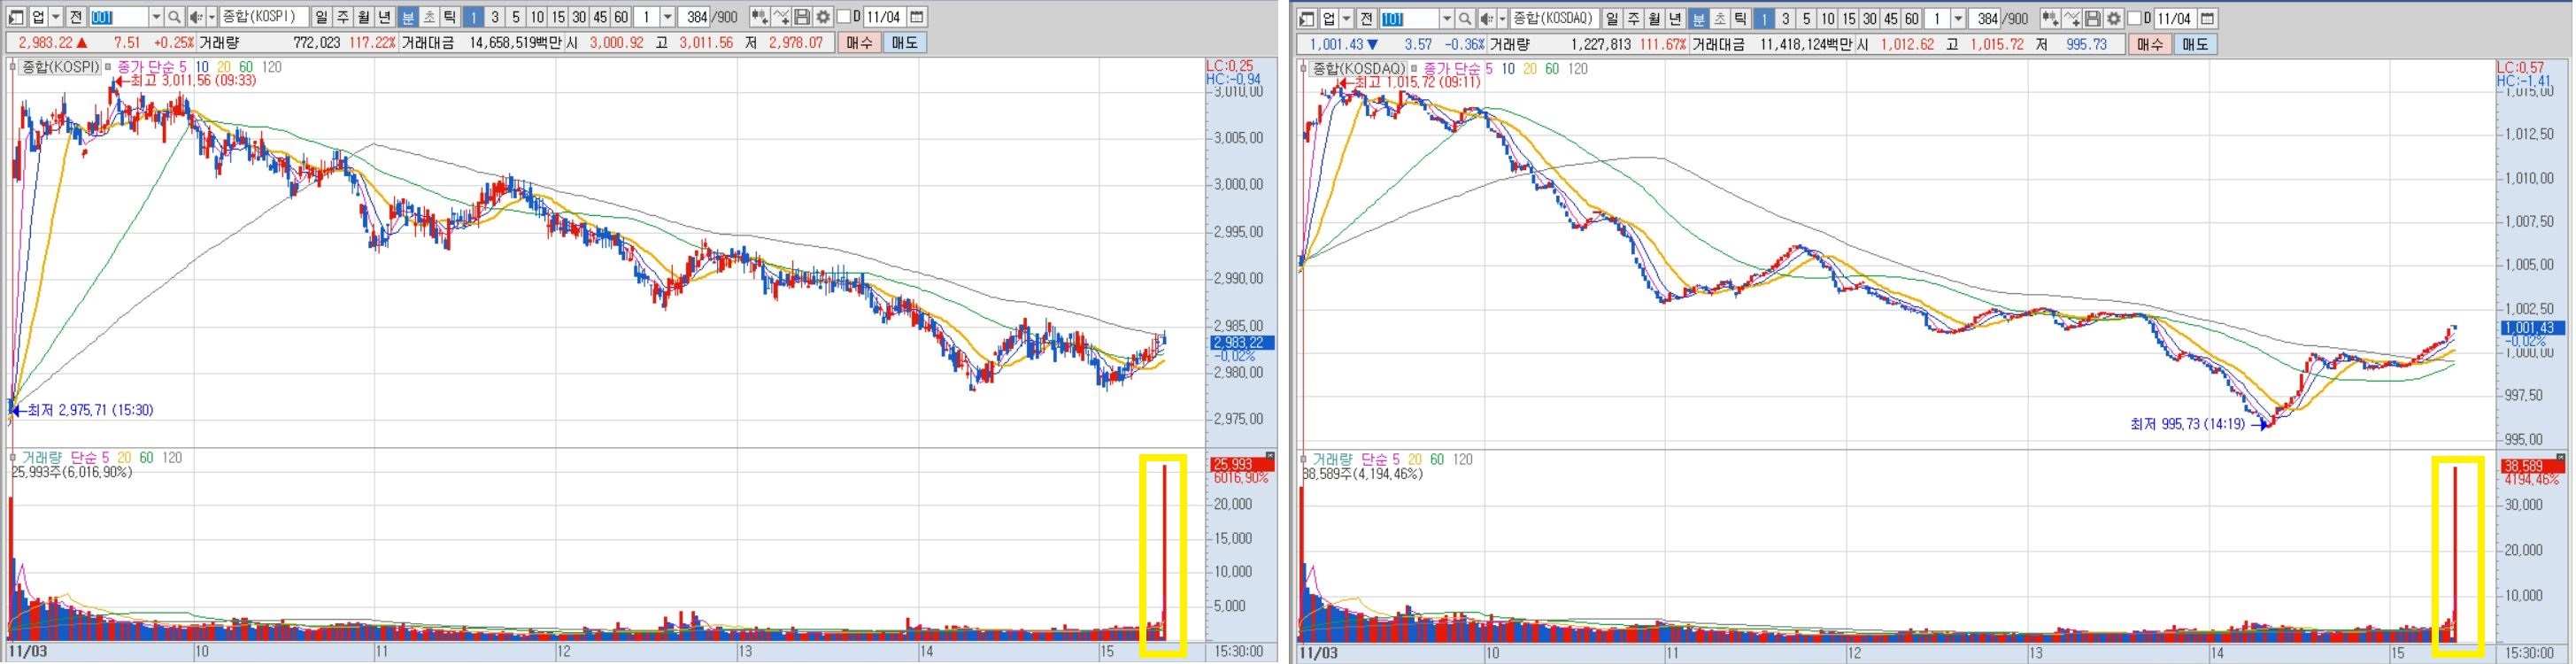The image size is (2576, 664).
Task: Click the 매수 buy button in KOSDAQ chart
Action: tap(2150, 44)
